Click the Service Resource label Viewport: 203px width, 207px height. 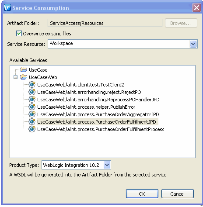[x=26, y=44]
